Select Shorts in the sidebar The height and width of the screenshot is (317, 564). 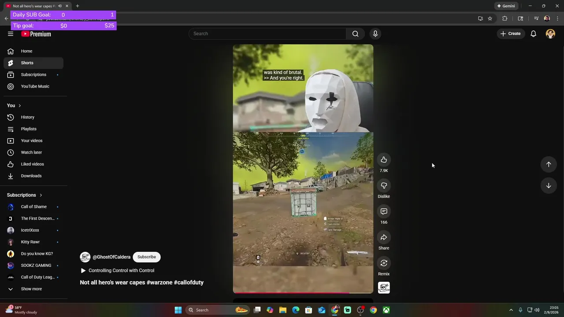33,63
